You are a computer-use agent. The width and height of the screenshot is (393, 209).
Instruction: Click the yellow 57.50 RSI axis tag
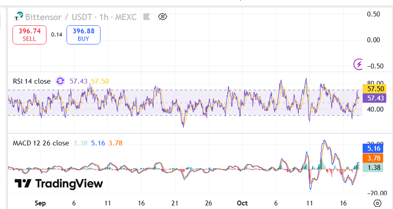click(373, 89)
